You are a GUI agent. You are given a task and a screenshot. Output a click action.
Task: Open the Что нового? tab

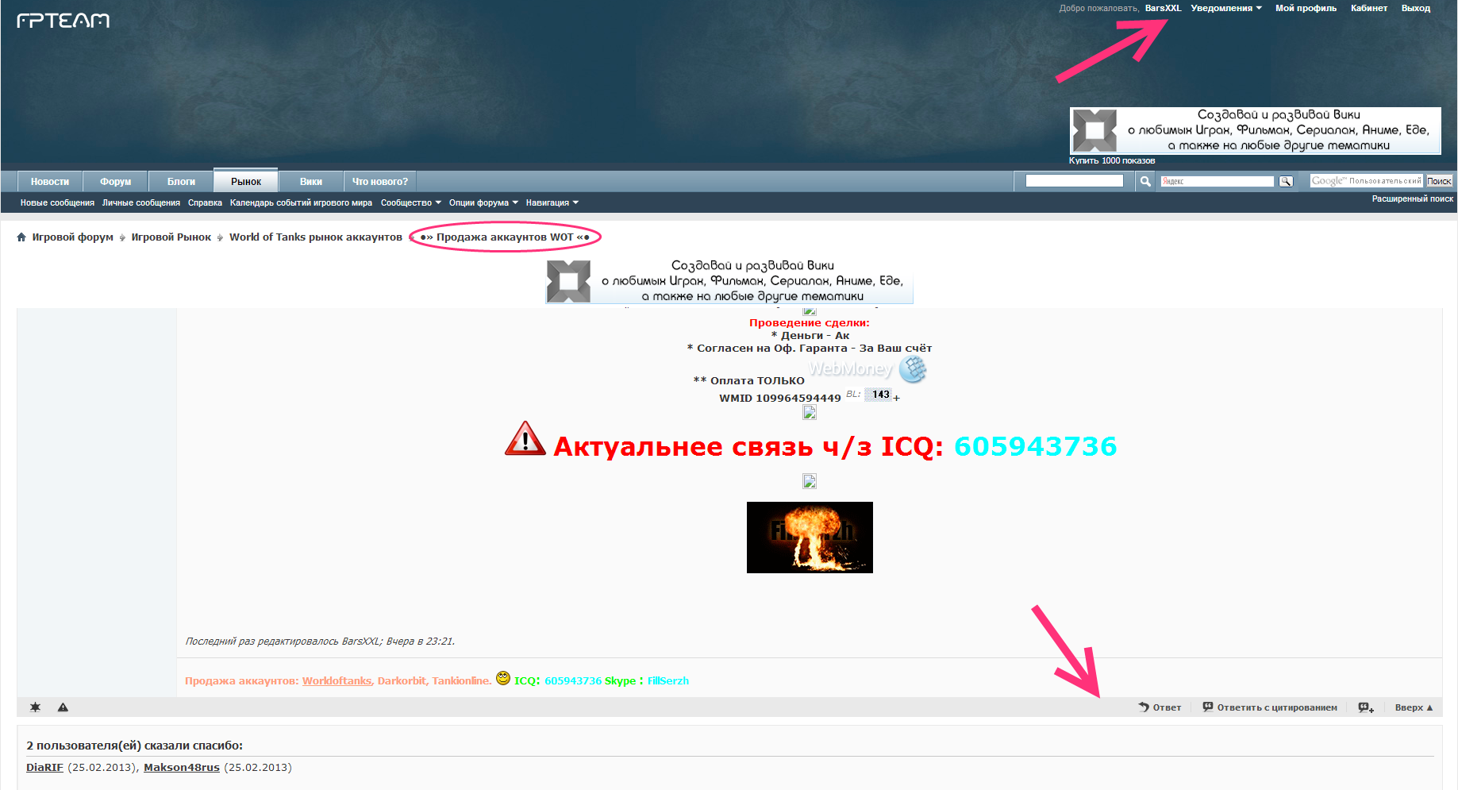pyautogui.click(x=380, y=182)
